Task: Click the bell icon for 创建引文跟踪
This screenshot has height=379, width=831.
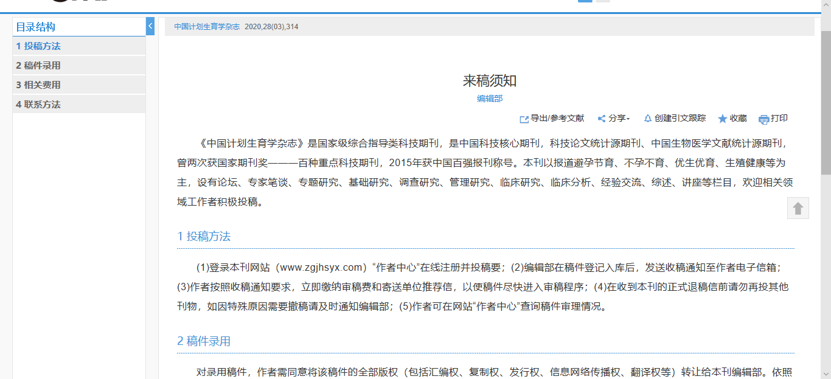Action: coord(648,119)
